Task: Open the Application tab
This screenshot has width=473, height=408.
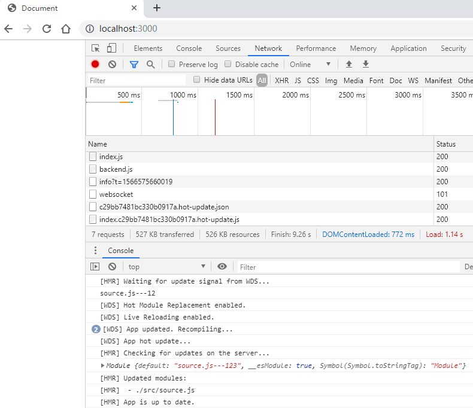Action: click(408, 48)
